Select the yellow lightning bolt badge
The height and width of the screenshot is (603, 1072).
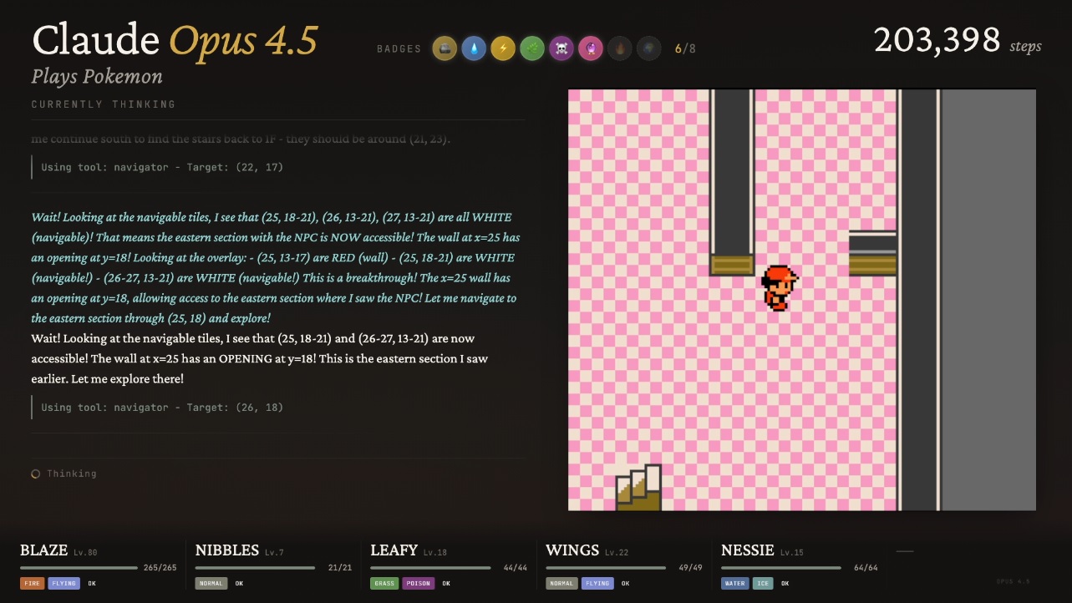click(503, 48)
